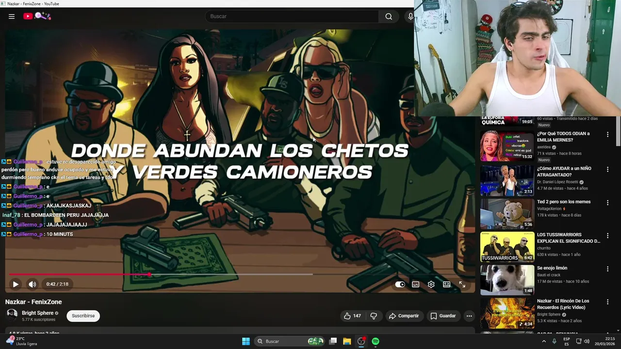Image resolution: width=621 pixels, height=349 pixels.
Task: Open options menu for the EMILIA MERNES video
Action: [607, 134]
